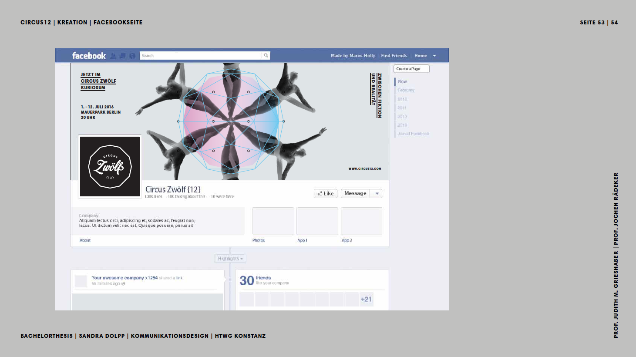Screen dimensions: 636x357
Task: Click the Photos label
Action: (x=259, y=240)
